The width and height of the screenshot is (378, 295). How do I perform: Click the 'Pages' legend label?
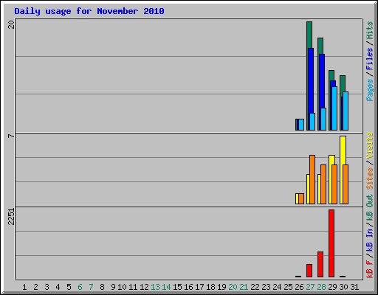tap(370, 90)
